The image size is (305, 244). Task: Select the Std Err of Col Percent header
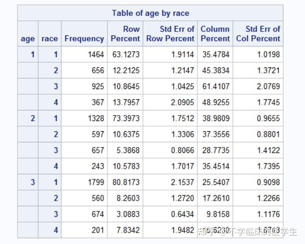click(x=258, y=34)
